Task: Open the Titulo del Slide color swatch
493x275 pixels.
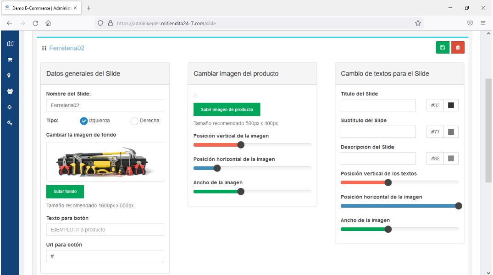Action: (x=451, y=105)
